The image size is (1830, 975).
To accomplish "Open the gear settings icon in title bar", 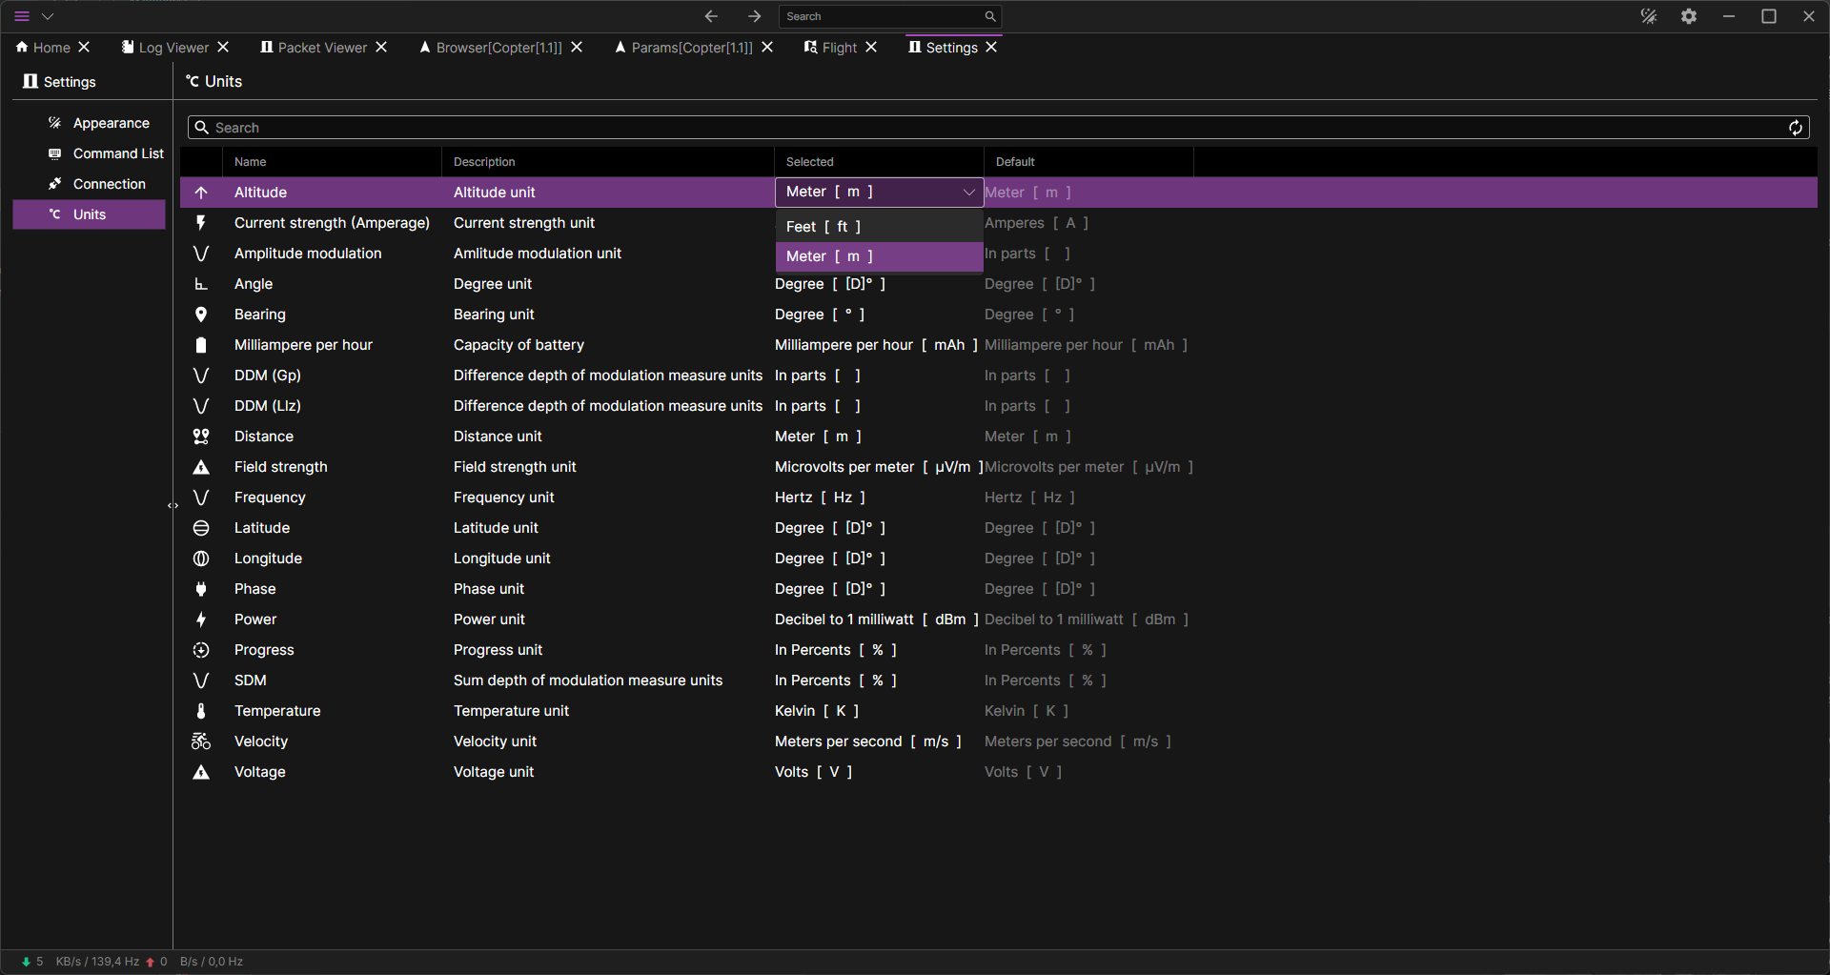I will [x=1689, y=16].
